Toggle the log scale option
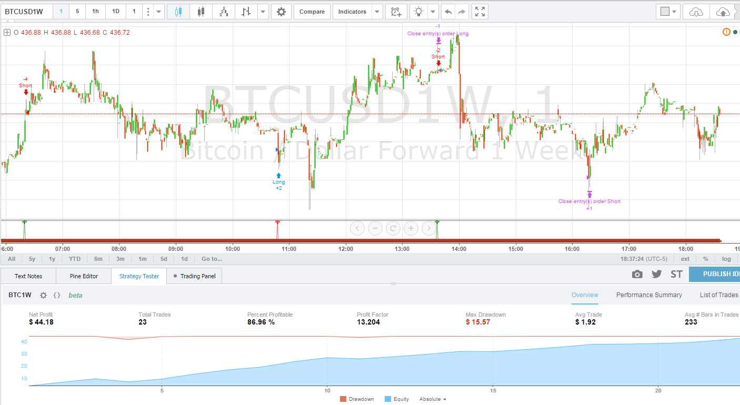 (726, 259)
